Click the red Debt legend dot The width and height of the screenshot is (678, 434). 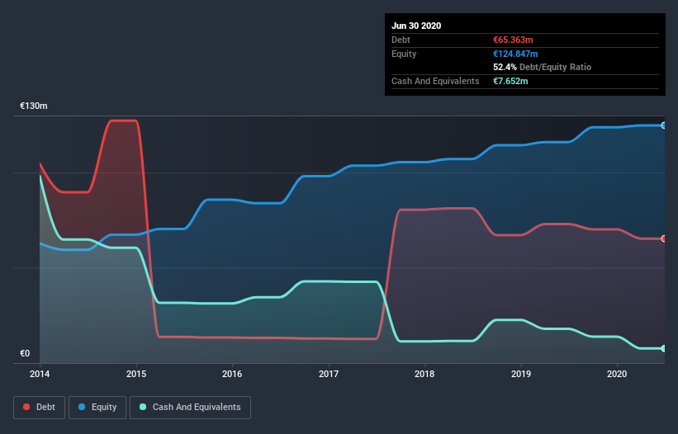pyautogui.click(x=26, y=407)
